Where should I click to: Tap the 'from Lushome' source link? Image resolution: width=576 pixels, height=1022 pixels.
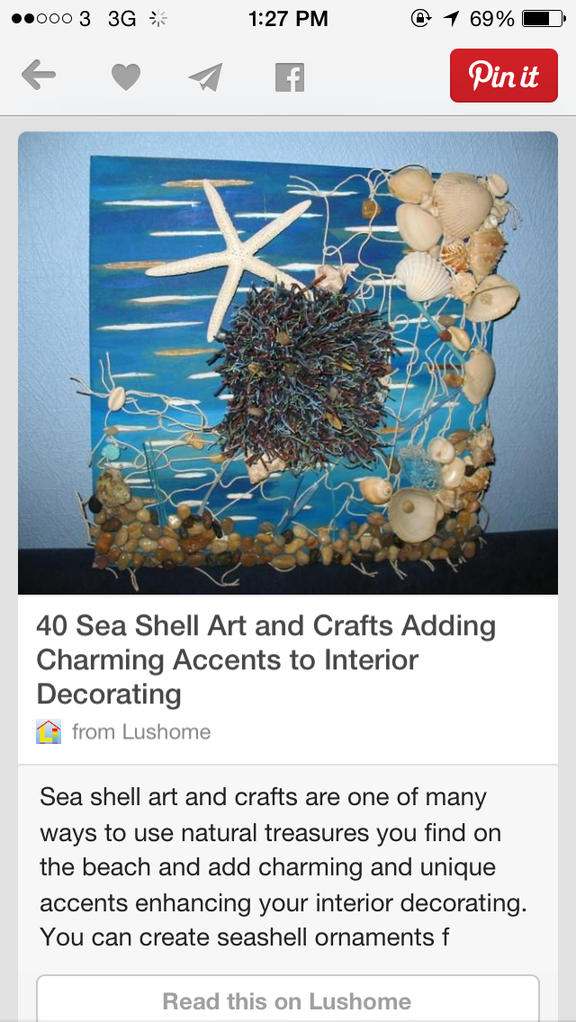pos(141,731)
